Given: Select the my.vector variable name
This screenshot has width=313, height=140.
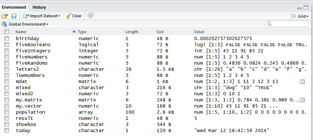Looking at the screenshot, I should pyautogui.click(x=29, y=106).
